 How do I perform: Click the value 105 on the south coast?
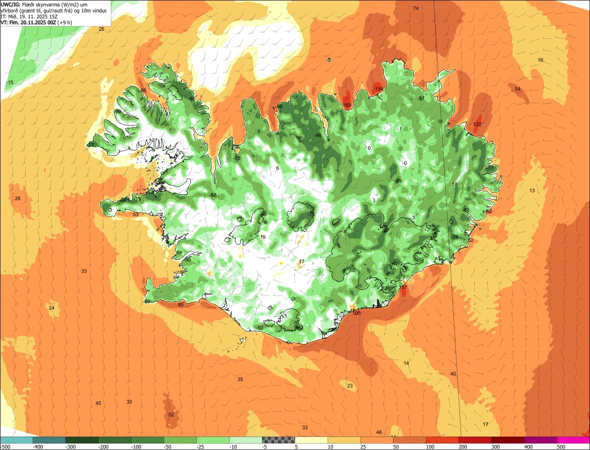point(356,313)
